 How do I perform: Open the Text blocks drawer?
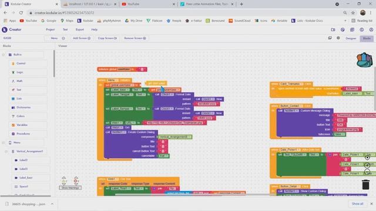click(x=28, y=90)
